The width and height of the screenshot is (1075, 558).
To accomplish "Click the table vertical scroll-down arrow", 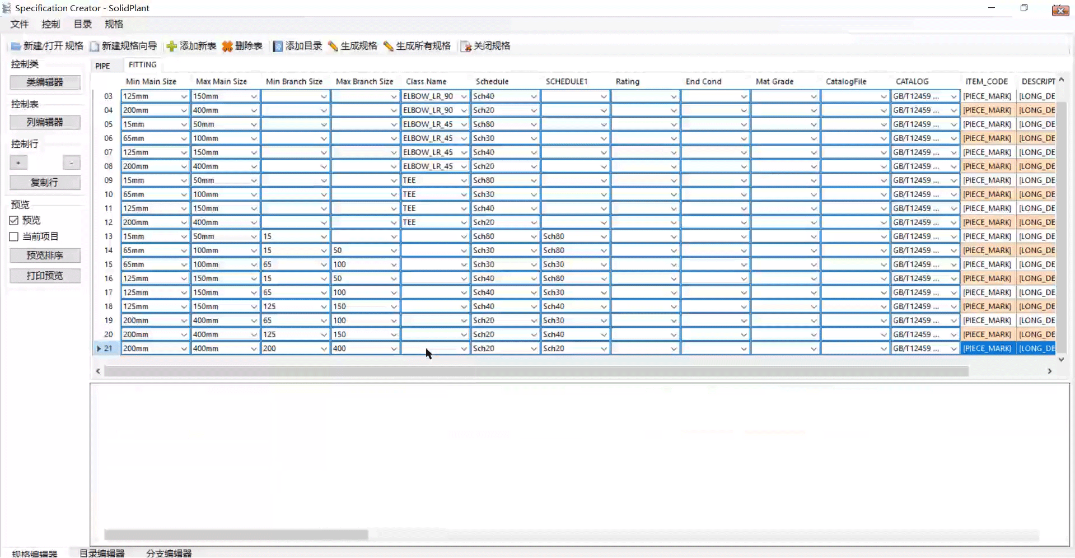I will [1061, 359].
